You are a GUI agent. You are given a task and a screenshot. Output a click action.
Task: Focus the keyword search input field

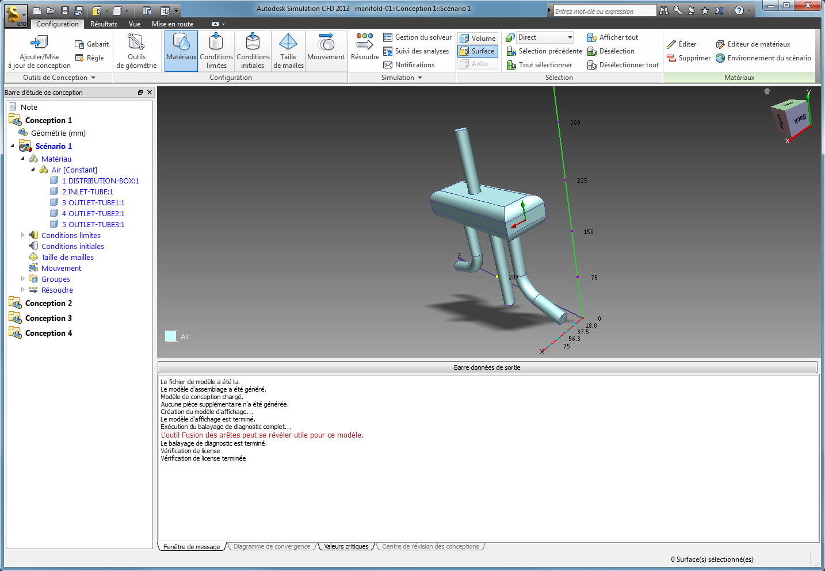(604, 11)
